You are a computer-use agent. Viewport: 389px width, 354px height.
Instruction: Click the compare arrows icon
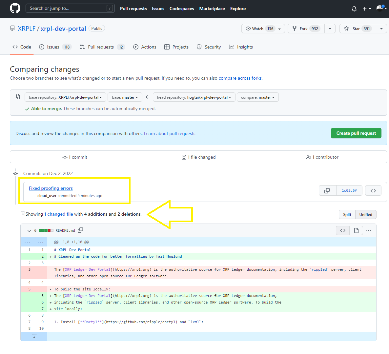point(18,96)
